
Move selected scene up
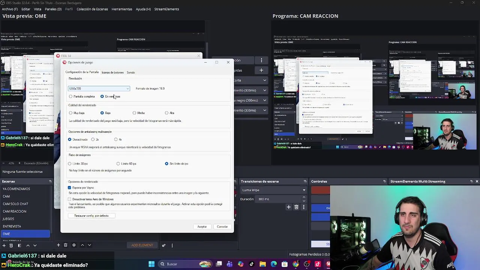(28, 245)
